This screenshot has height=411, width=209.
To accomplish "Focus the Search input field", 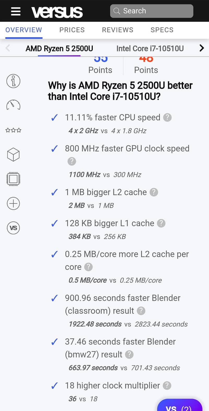I will 152,11.
